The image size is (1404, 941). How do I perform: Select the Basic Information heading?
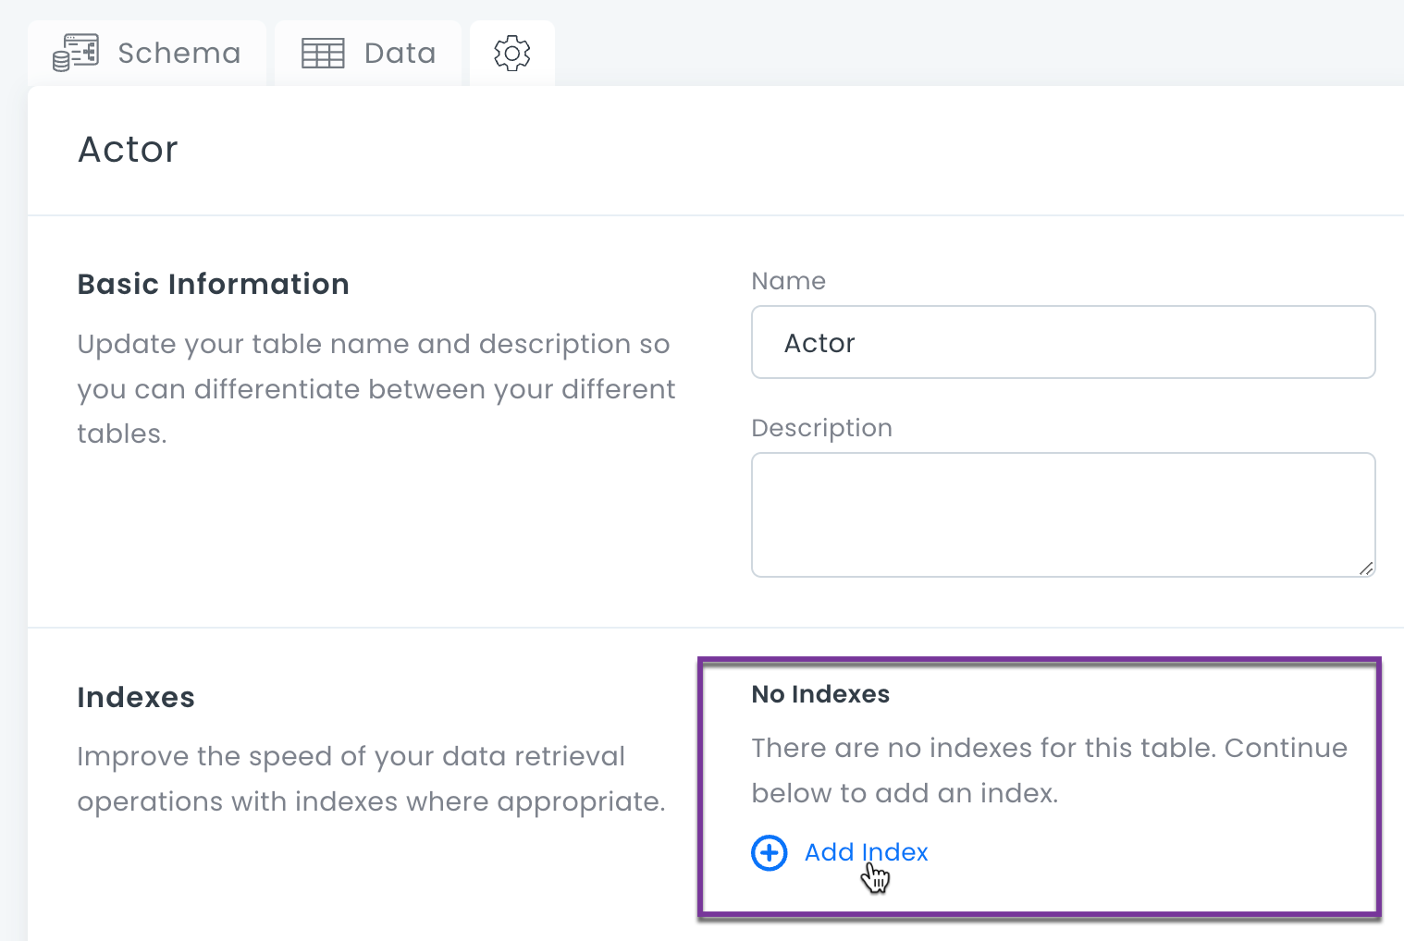point(213,284)
